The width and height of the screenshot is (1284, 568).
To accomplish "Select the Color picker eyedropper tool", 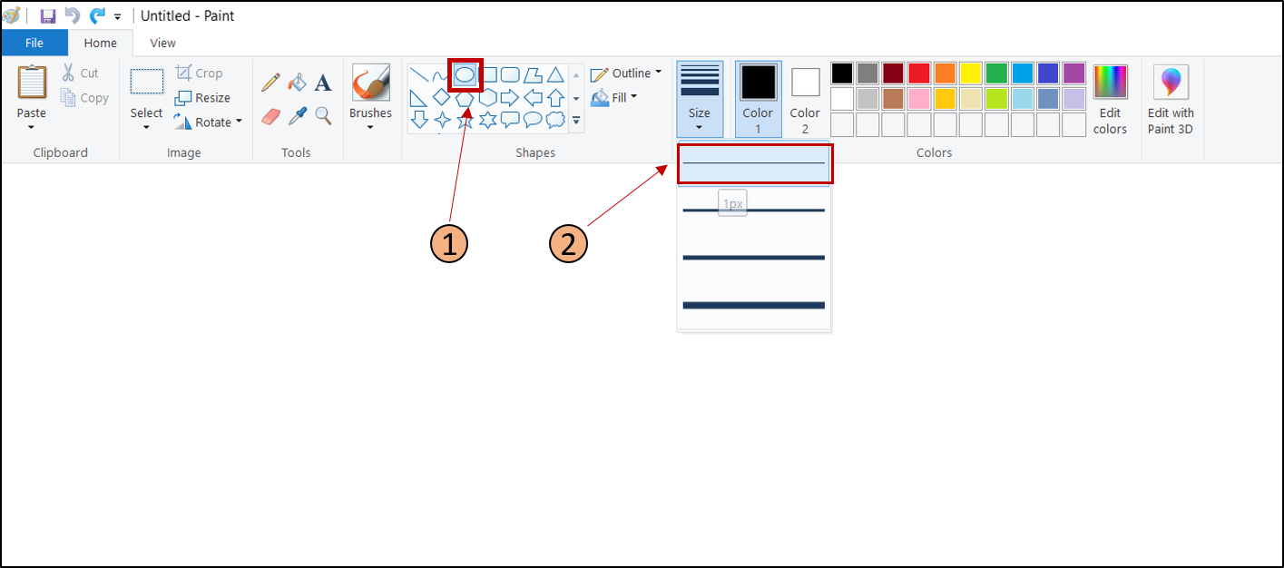I will (297, 116).
